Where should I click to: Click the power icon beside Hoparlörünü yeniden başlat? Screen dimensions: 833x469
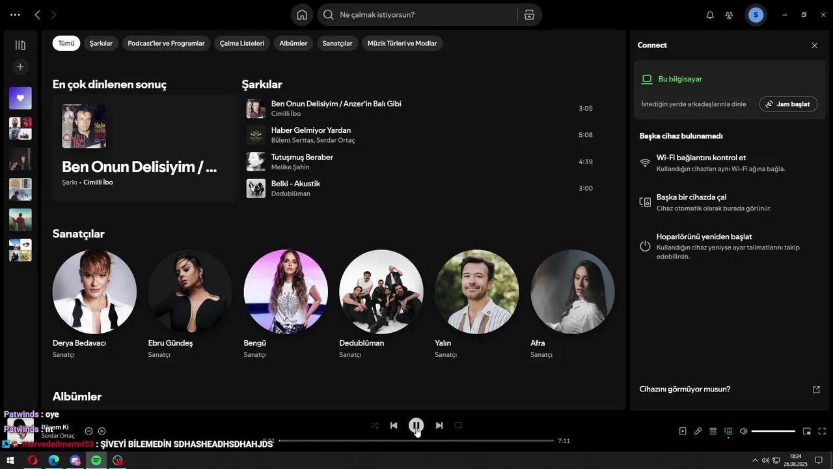pos(645,246)
